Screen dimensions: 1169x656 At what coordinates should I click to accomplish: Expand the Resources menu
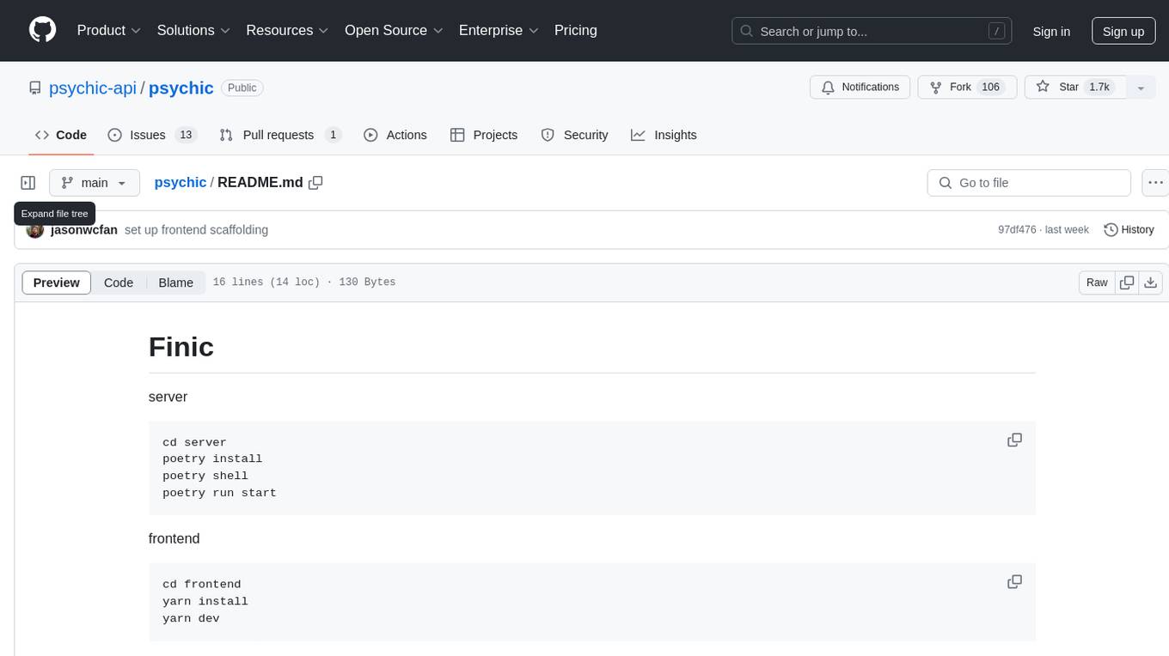287,30
